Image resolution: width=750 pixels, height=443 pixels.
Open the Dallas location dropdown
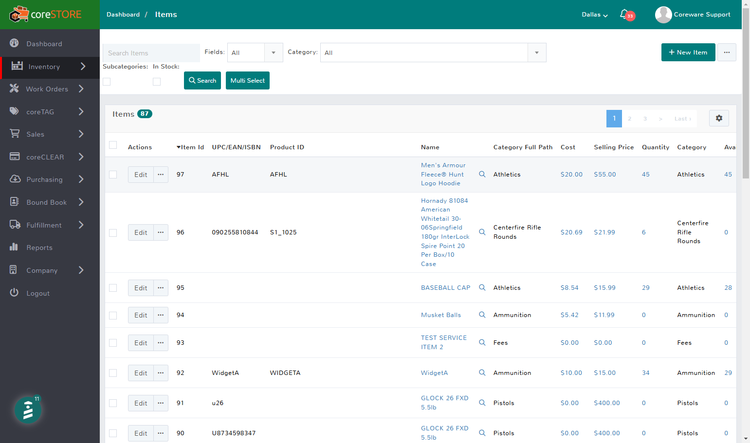point(595,15)
